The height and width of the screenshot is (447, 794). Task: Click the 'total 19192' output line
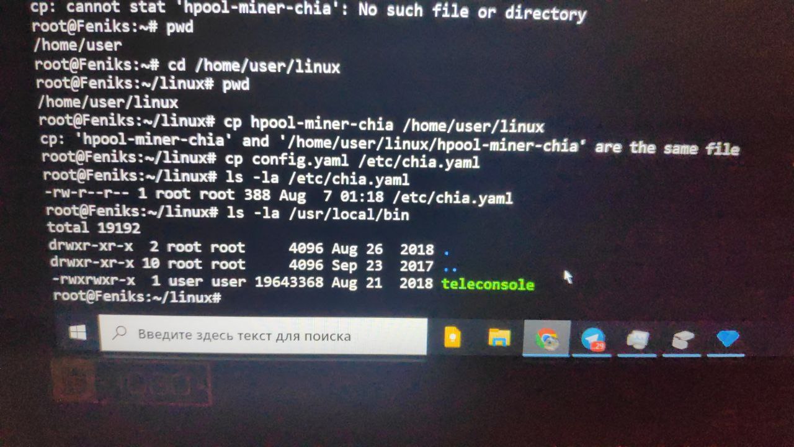[94, 227]
